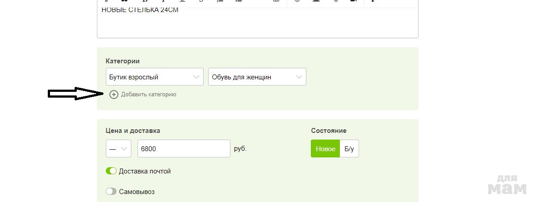Insert image from editor toolbar
535x202 pixels.
(x=316, y=1)
